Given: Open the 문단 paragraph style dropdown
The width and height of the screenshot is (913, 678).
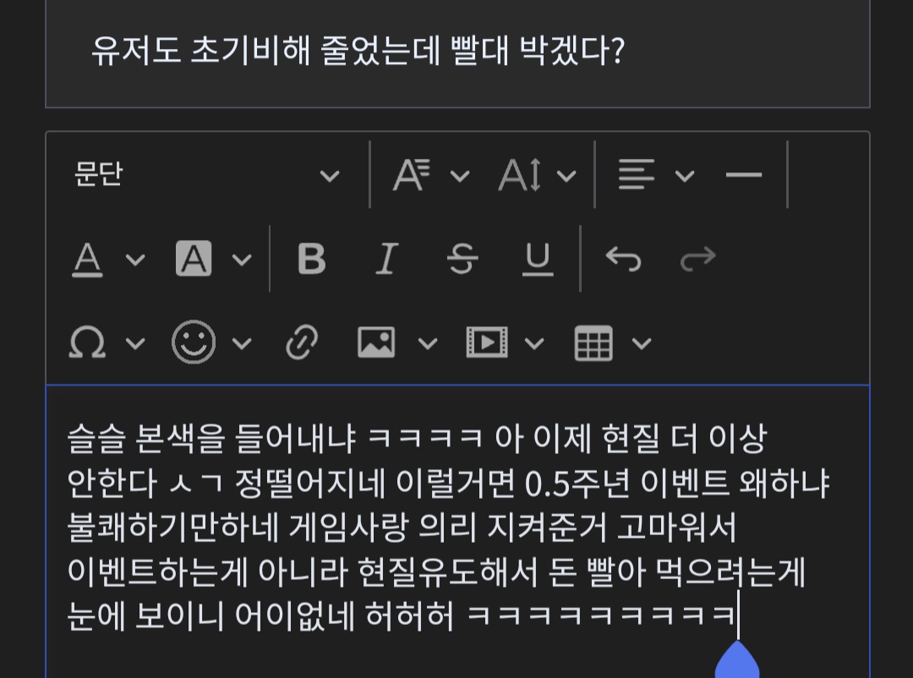Looking at the screenshot, I should coord(207,174).
